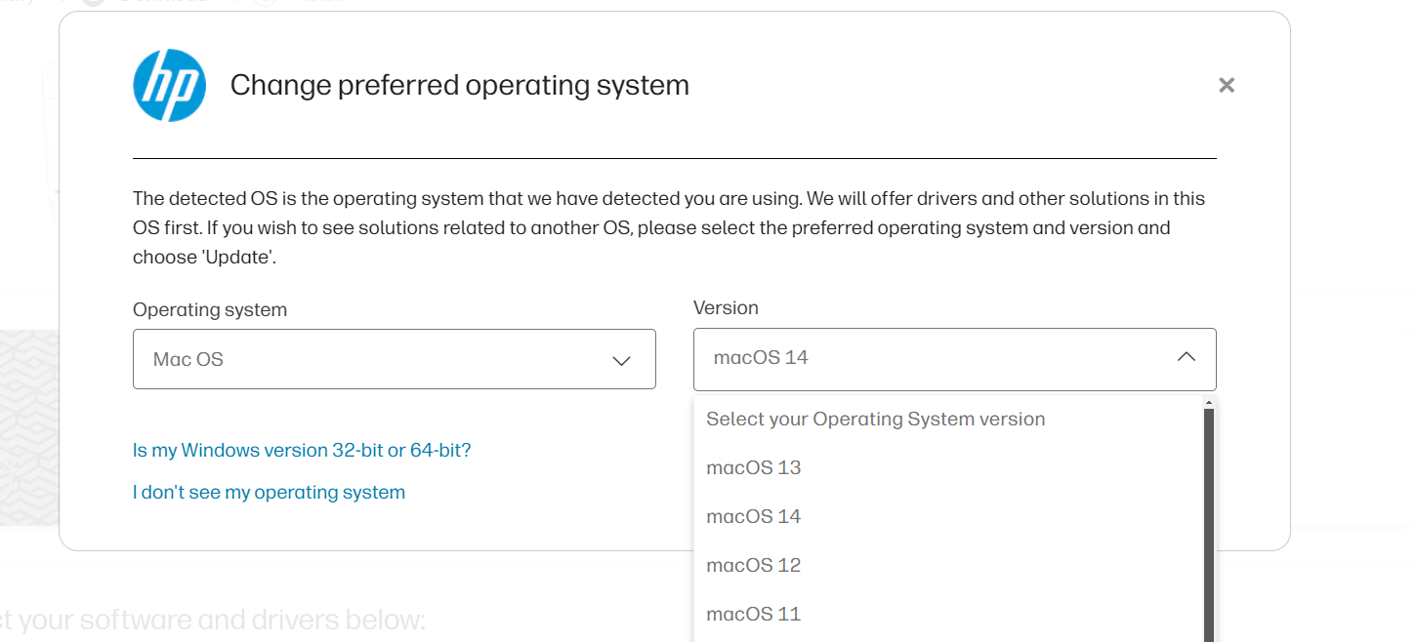Open the Operating system dropdown showing Mac OS
The height and width of the screenshot is (642, 1417).
click(x=395, y=359)
